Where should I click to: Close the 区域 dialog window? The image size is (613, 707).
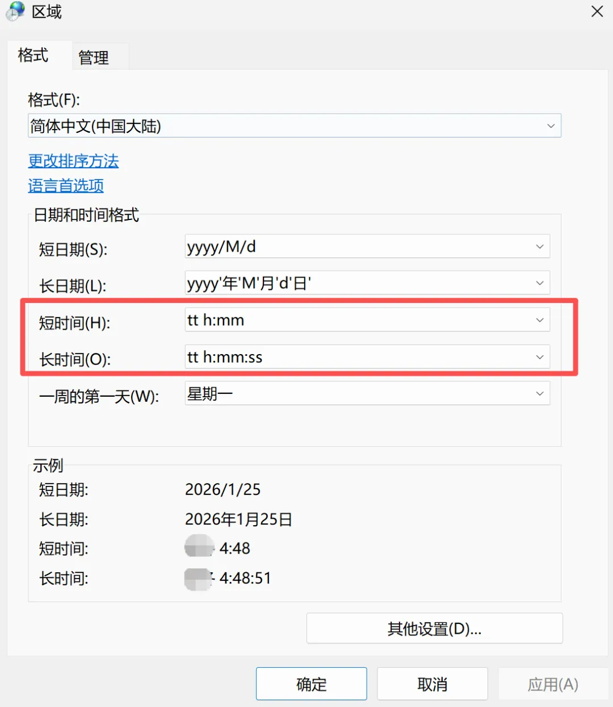pyautogui.click(x=597, y=11)
